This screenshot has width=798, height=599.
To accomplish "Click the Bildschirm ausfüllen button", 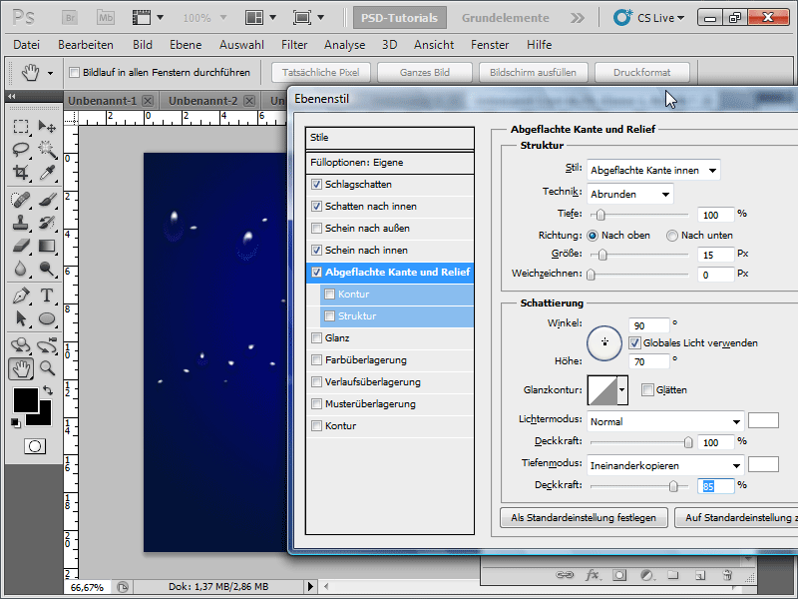I will click(x=533, y=72).
